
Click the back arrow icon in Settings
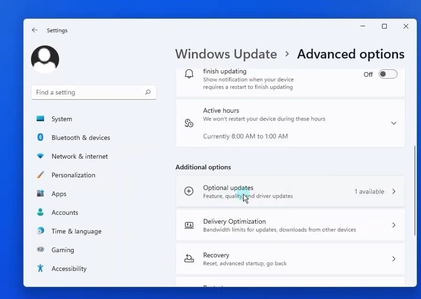coord(34,30)
